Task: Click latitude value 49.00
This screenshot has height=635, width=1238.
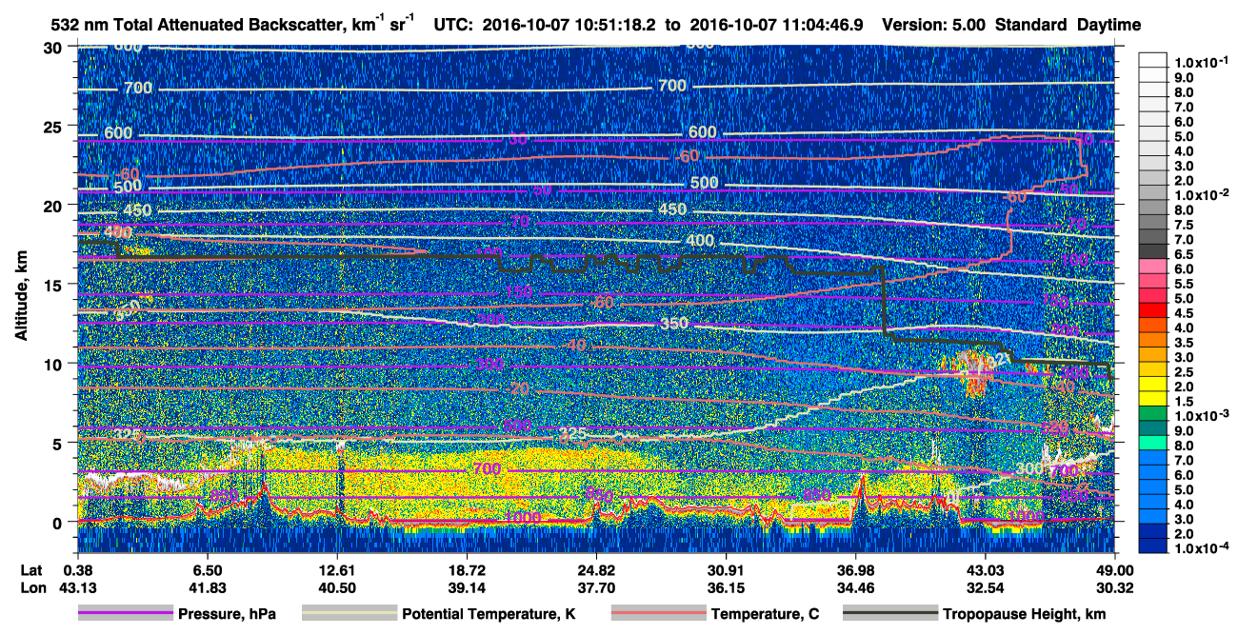Action: click(1114, 571)
